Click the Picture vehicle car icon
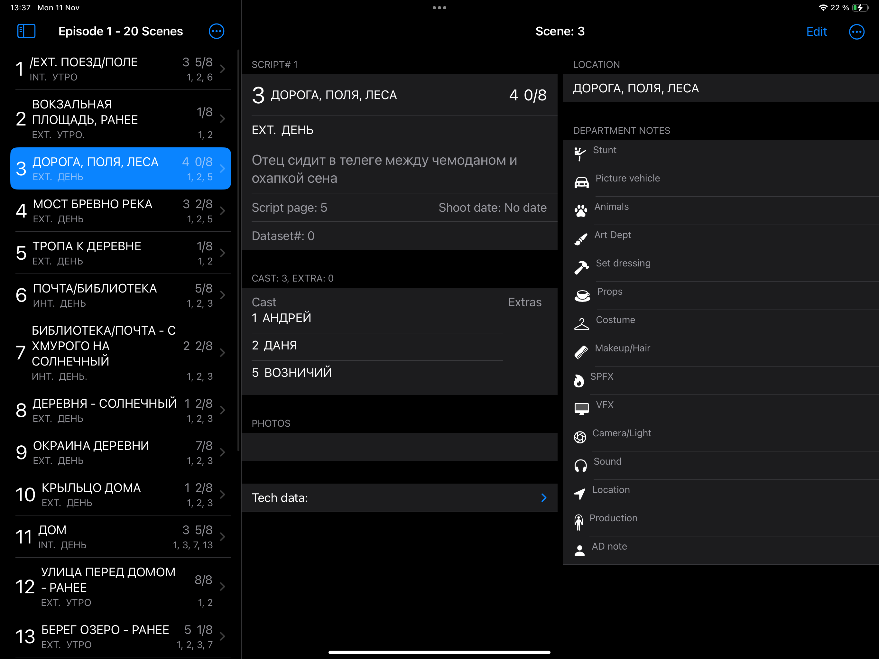 click(581, 182)
